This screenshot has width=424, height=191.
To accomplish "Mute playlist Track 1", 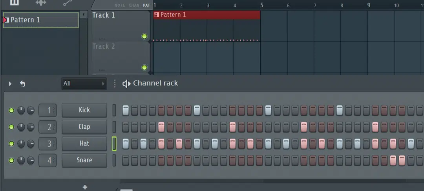I will coord(144,36).
